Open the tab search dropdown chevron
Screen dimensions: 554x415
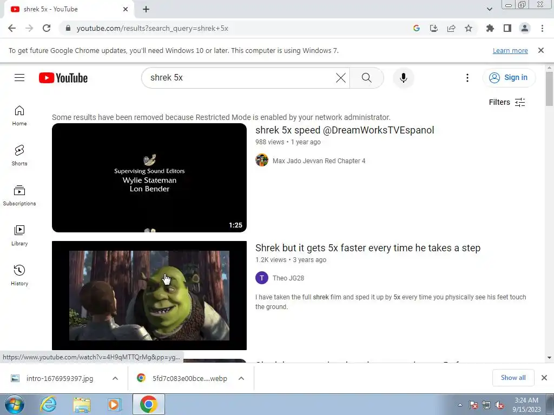coord(489,9)
